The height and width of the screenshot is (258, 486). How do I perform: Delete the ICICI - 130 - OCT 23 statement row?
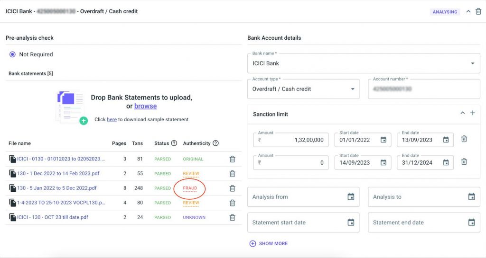tap(232, 217)
